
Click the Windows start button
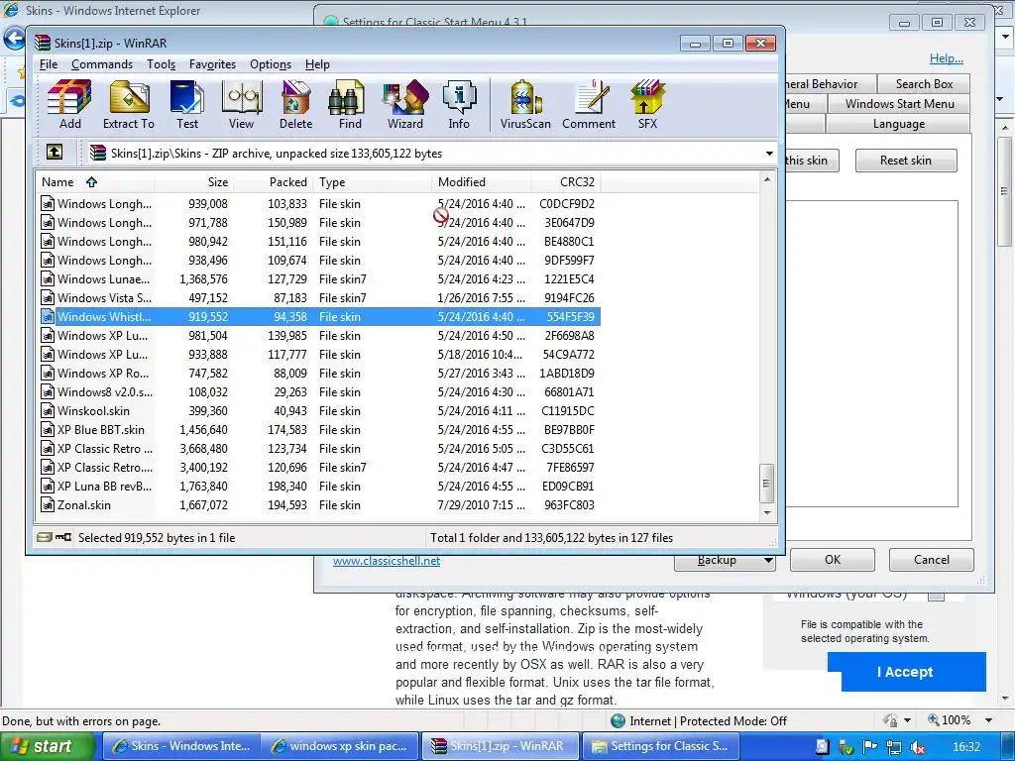[47, 746]
